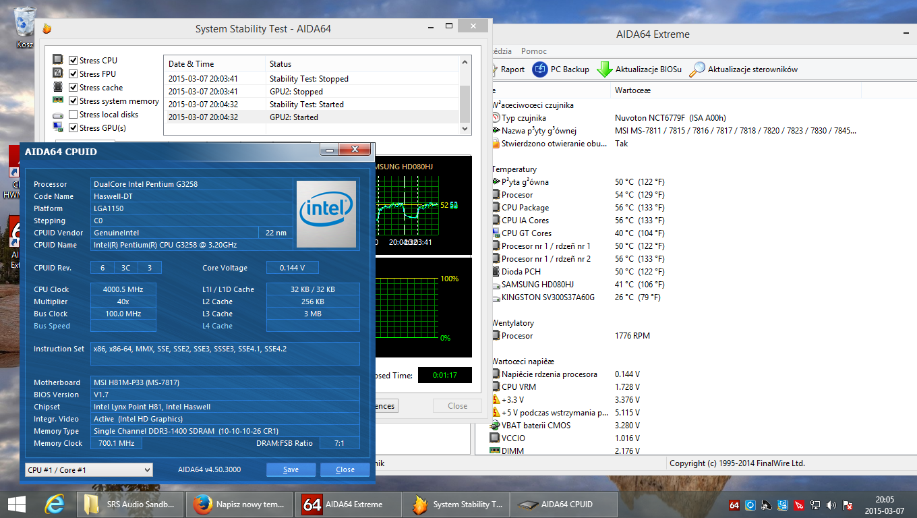Click the 1776 RPM fan value
Screen dimensions: 917x518
click(x=632, y=336)
